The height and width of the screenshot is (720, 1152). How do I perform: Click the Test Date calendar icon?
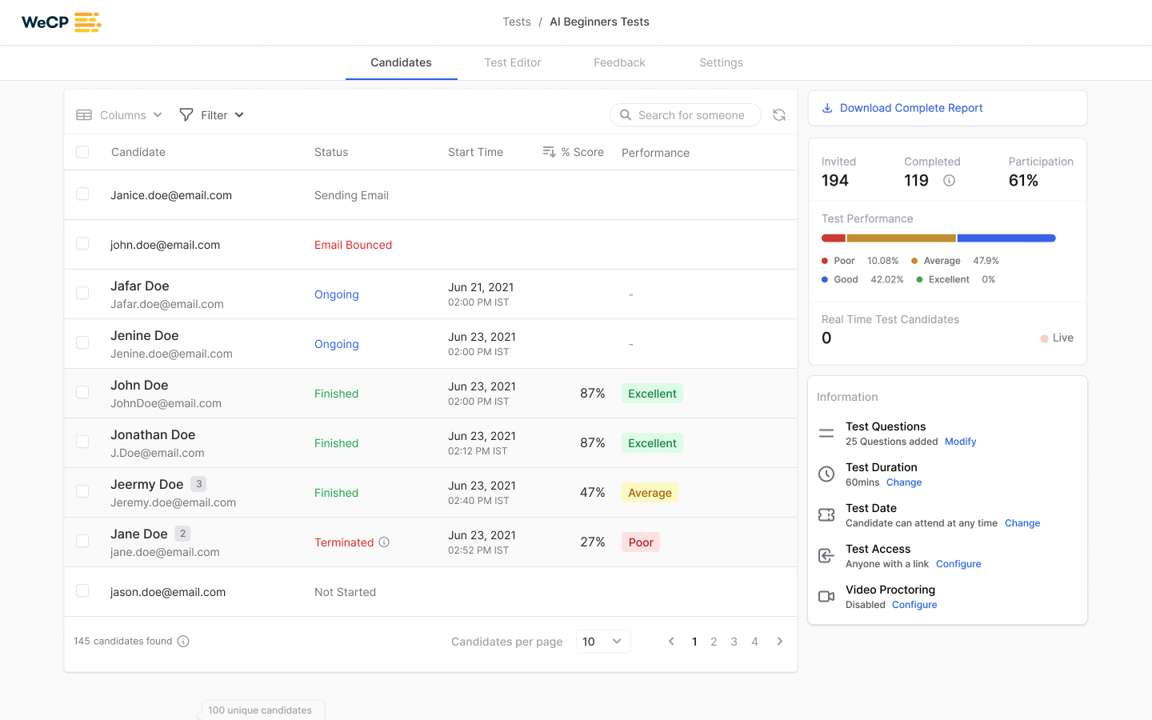click(826, 514)
